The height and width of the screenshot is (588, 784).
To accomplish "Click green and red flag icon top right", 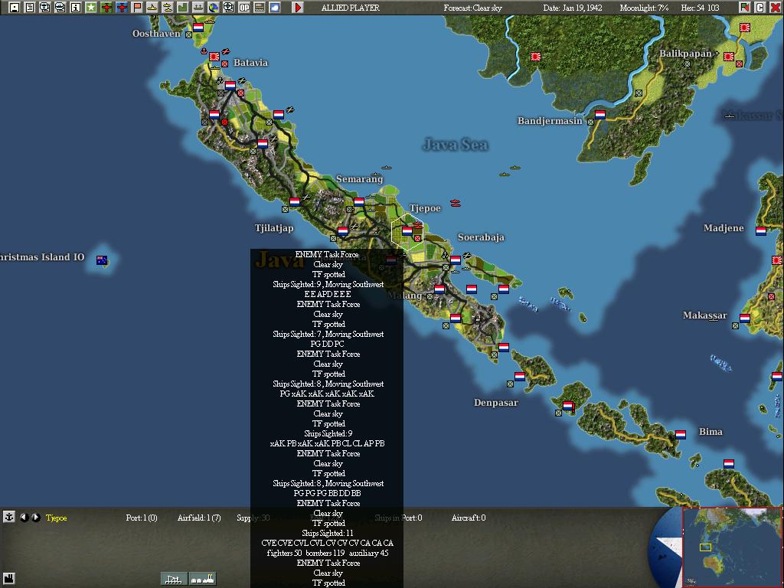I will pos(744,8).
